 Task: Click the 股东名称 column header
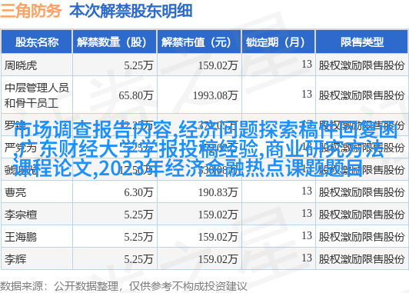(37, 42)
